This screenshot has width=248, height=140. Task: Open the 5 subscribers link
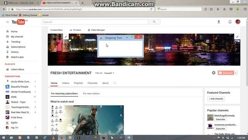click(57, 30)
